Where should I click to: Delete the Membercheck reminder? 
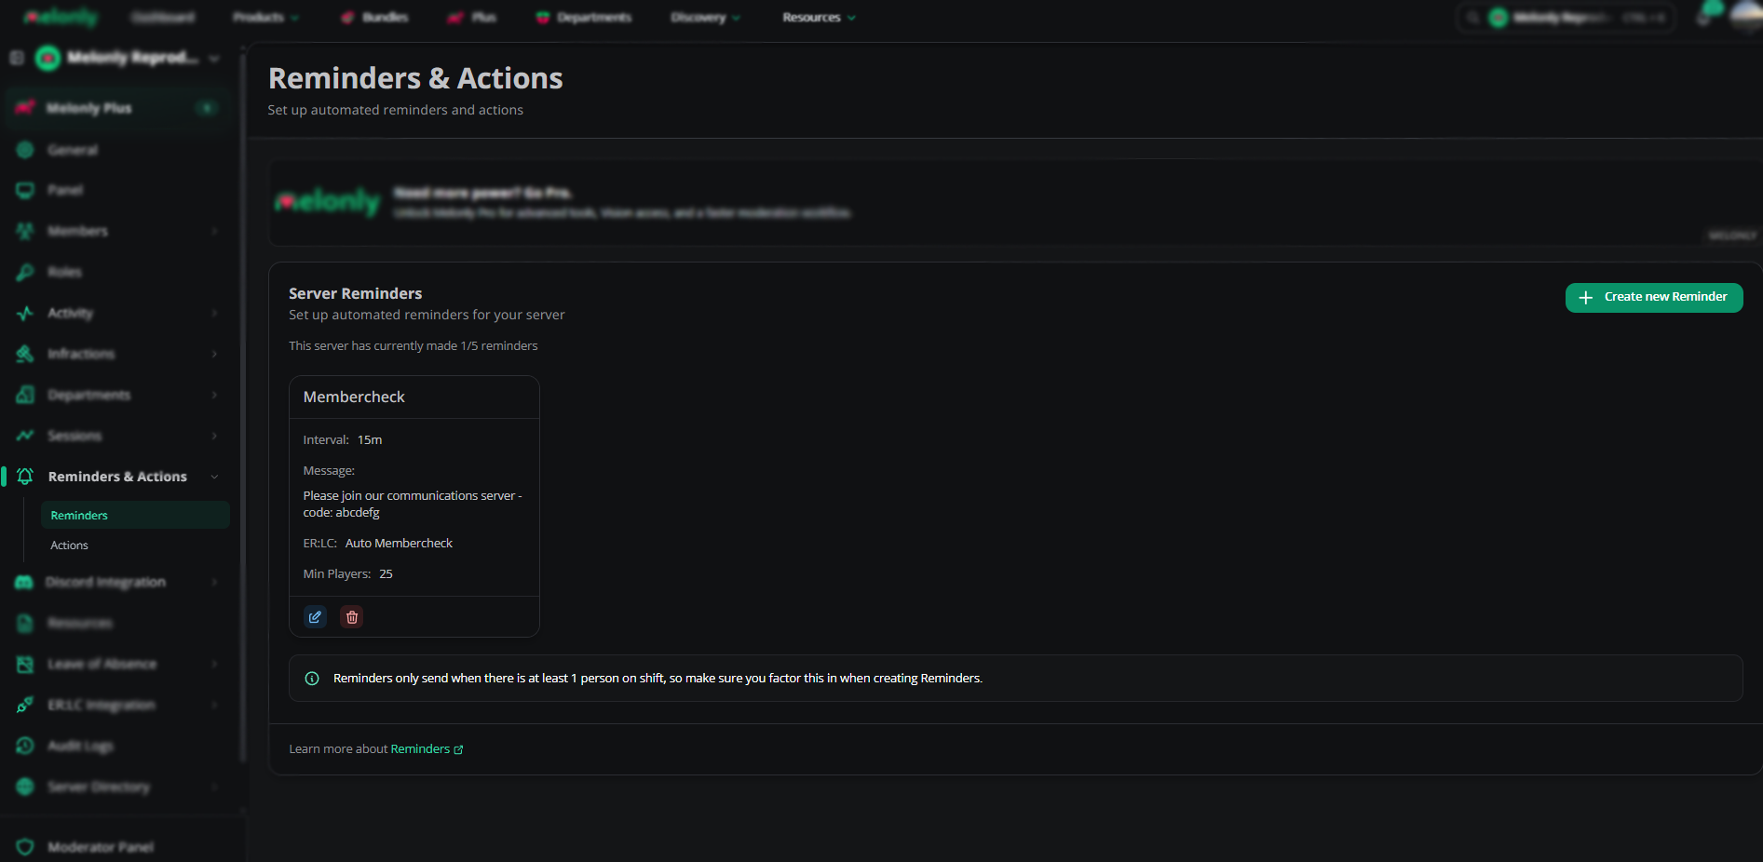(352, 617)
